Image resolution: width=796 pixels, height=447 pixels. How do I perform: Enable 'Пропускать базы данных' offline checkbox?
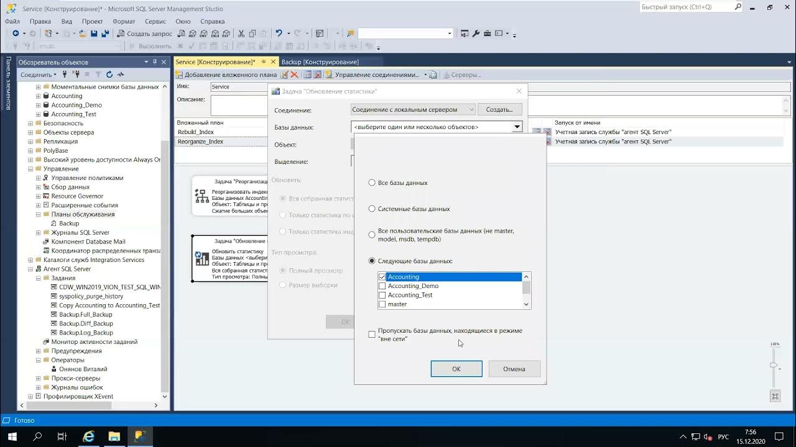point(372,335)
